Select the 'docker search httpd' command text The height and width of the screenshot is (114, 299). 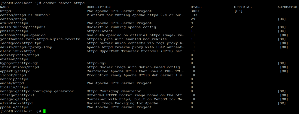pyautogui.click(x=64, y=3)
